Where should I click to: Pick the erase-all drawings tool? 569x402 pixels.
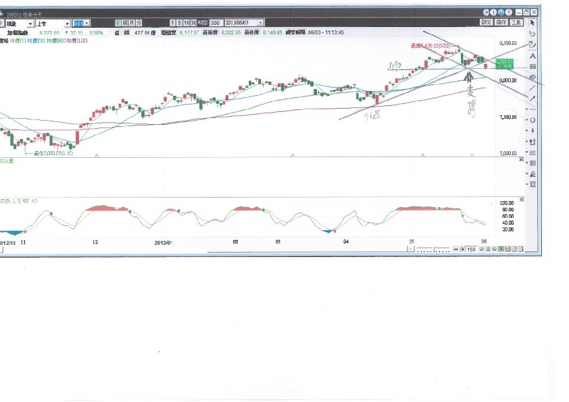coord(533,45)
